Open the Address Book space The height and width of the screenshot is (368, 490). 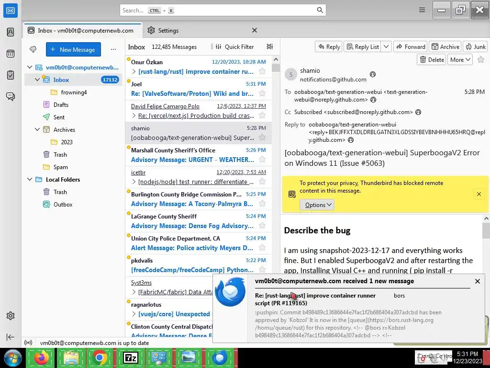(11, 32)
